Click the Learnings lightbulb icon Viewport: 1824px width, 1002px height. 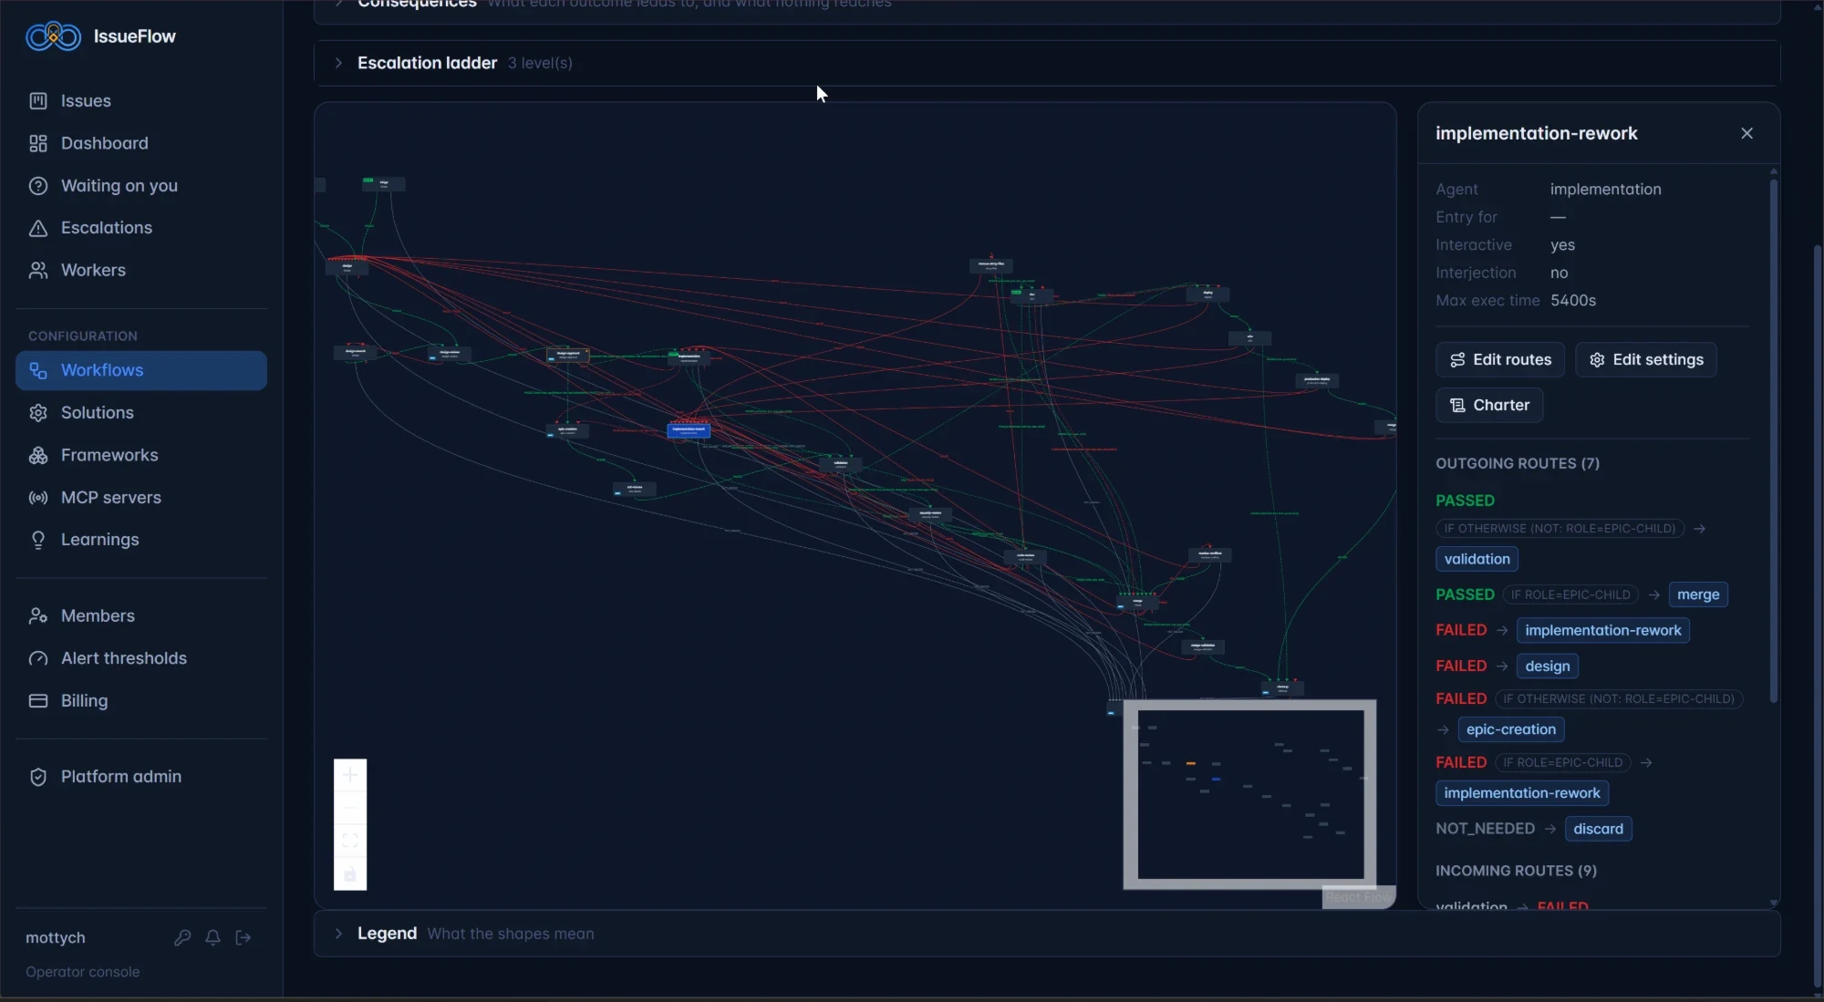pyautogui.click(x=38, y=541)
